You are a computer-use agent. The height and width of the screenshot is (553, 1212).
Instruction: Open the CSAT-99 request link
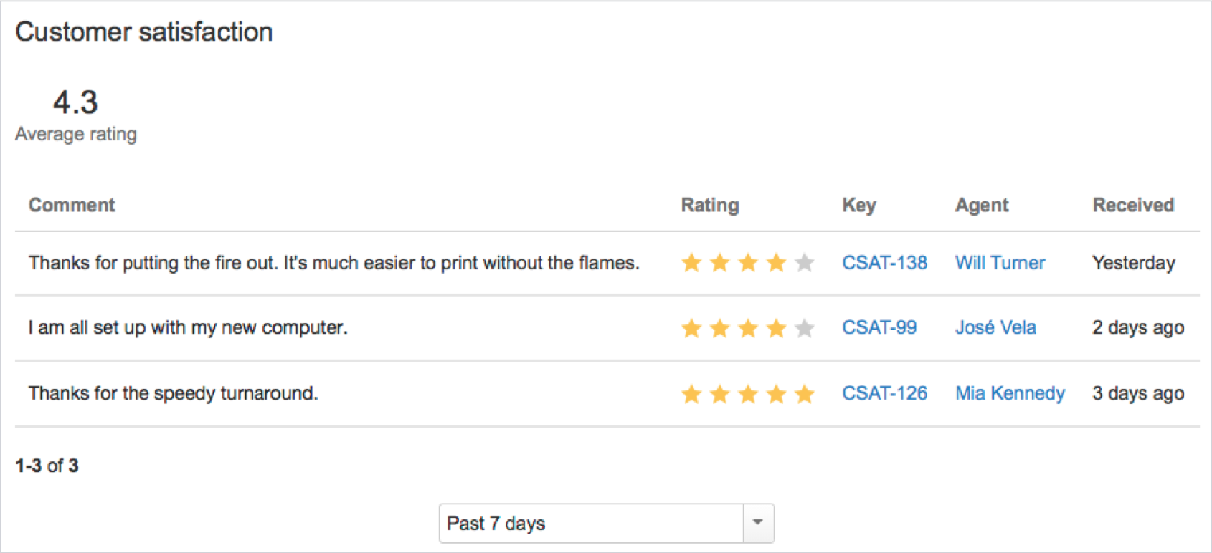(879, 327)
